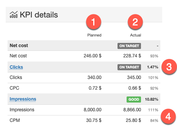
Task: Click the ON TARGET badge for Net cost
Action: [129, 46]
